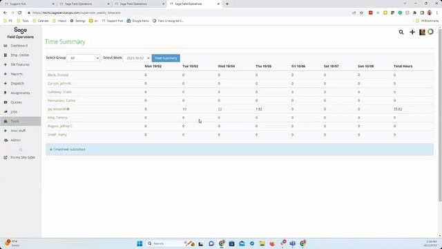442x249 pixels.
Task: Click the Total Hours column header
Action: 403,66
